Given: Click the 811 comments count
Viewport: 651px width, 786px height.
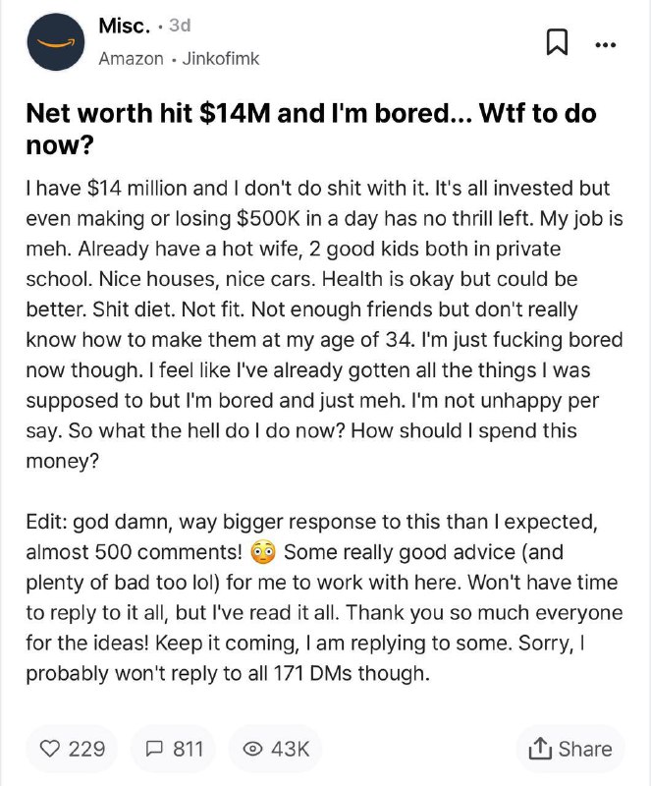Looking at the screenshot, I should click(x=188, y=749).
